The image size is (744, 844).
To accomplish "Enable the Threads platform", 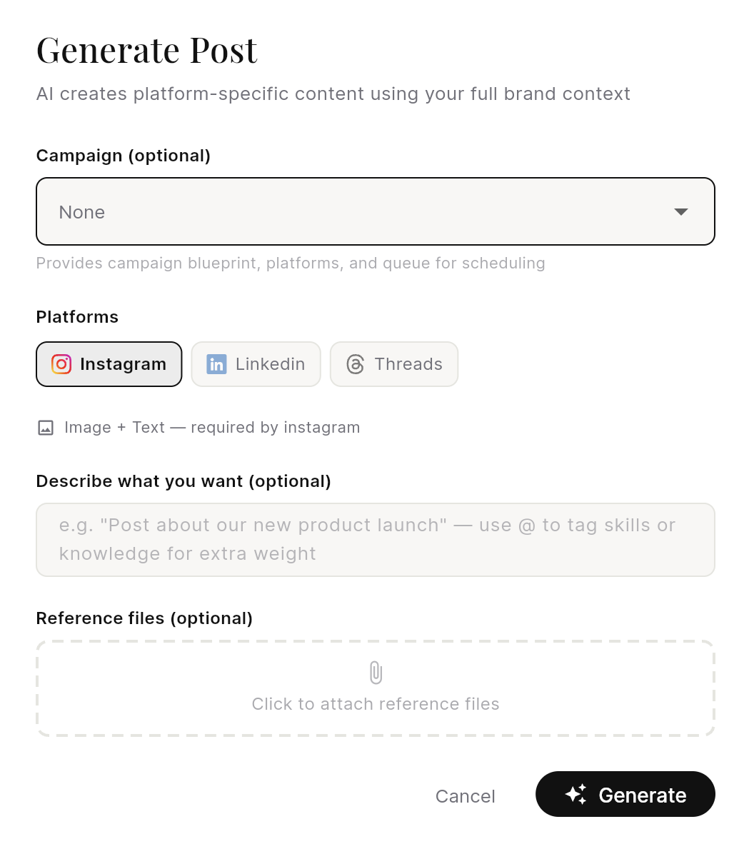I will (x=393, y=364).
